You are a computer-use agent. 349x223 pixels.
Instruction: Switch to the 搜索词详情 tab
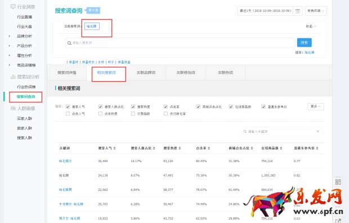click(67, 73)
